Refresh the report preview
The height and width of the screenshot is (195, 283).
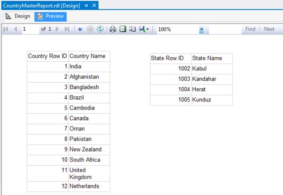100,29
